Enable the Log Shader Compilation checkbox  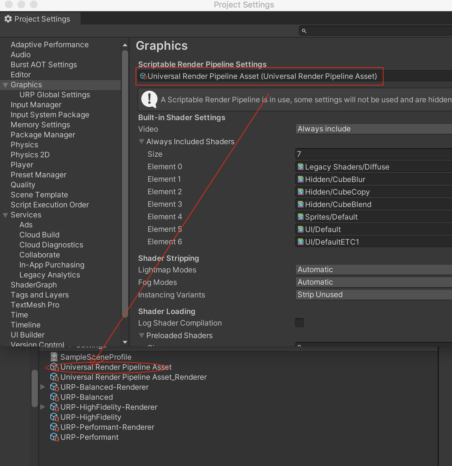pos(299,323)
